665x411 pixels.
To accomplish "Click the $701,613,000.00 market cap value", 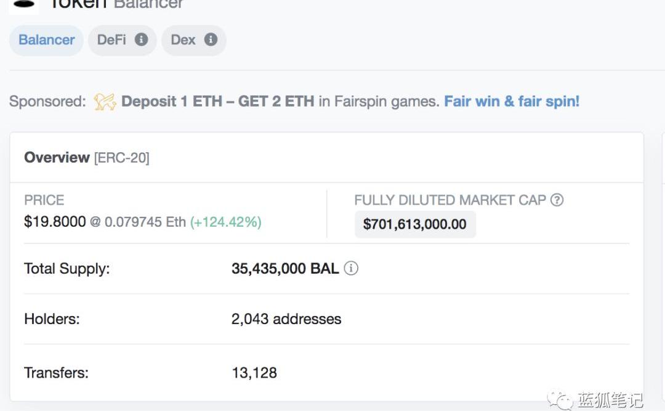I will (414, 224).
